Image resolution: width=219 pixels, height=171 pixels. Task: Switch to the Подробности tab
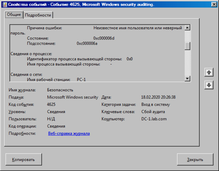[38, 15]
